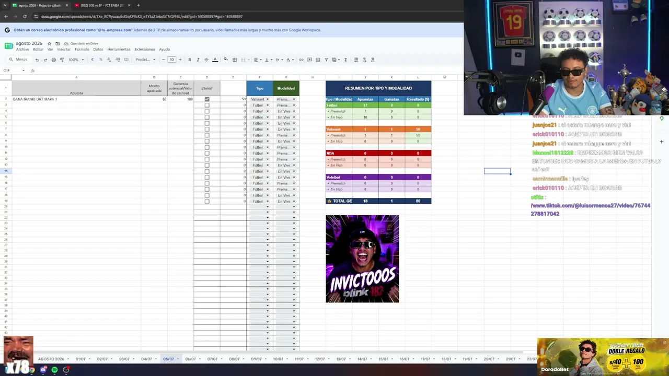Click the redo arrow icon
Screen dimensions: 669x376
pyautogui.click(x=45, y=60)
